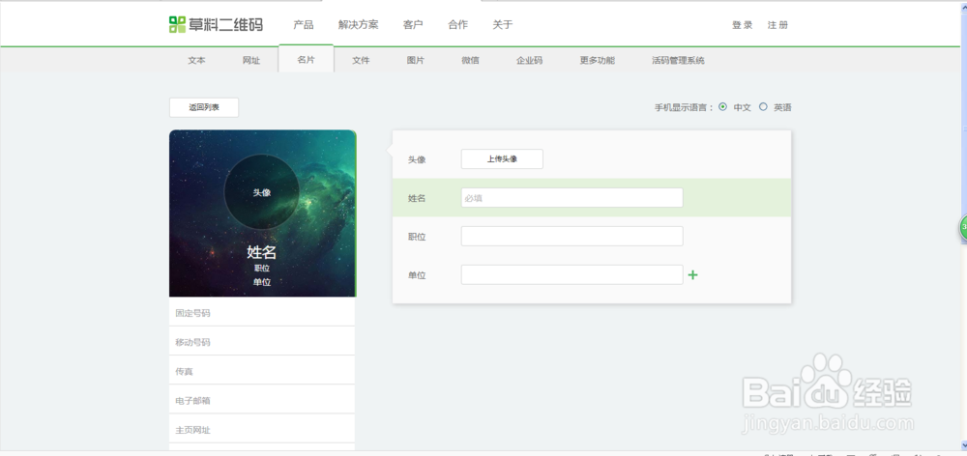The image size is (967, 456).
Task: Open the 更多功能 tab
Action: (597, 61)
